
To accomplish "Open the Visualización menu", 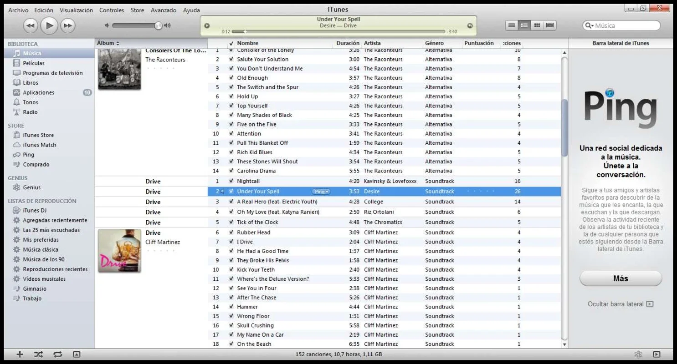I will 76,10.
